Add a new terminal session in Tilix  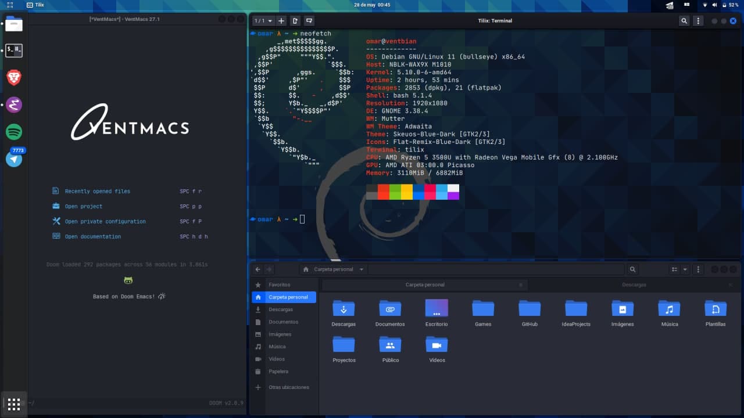tap(282, 21)
